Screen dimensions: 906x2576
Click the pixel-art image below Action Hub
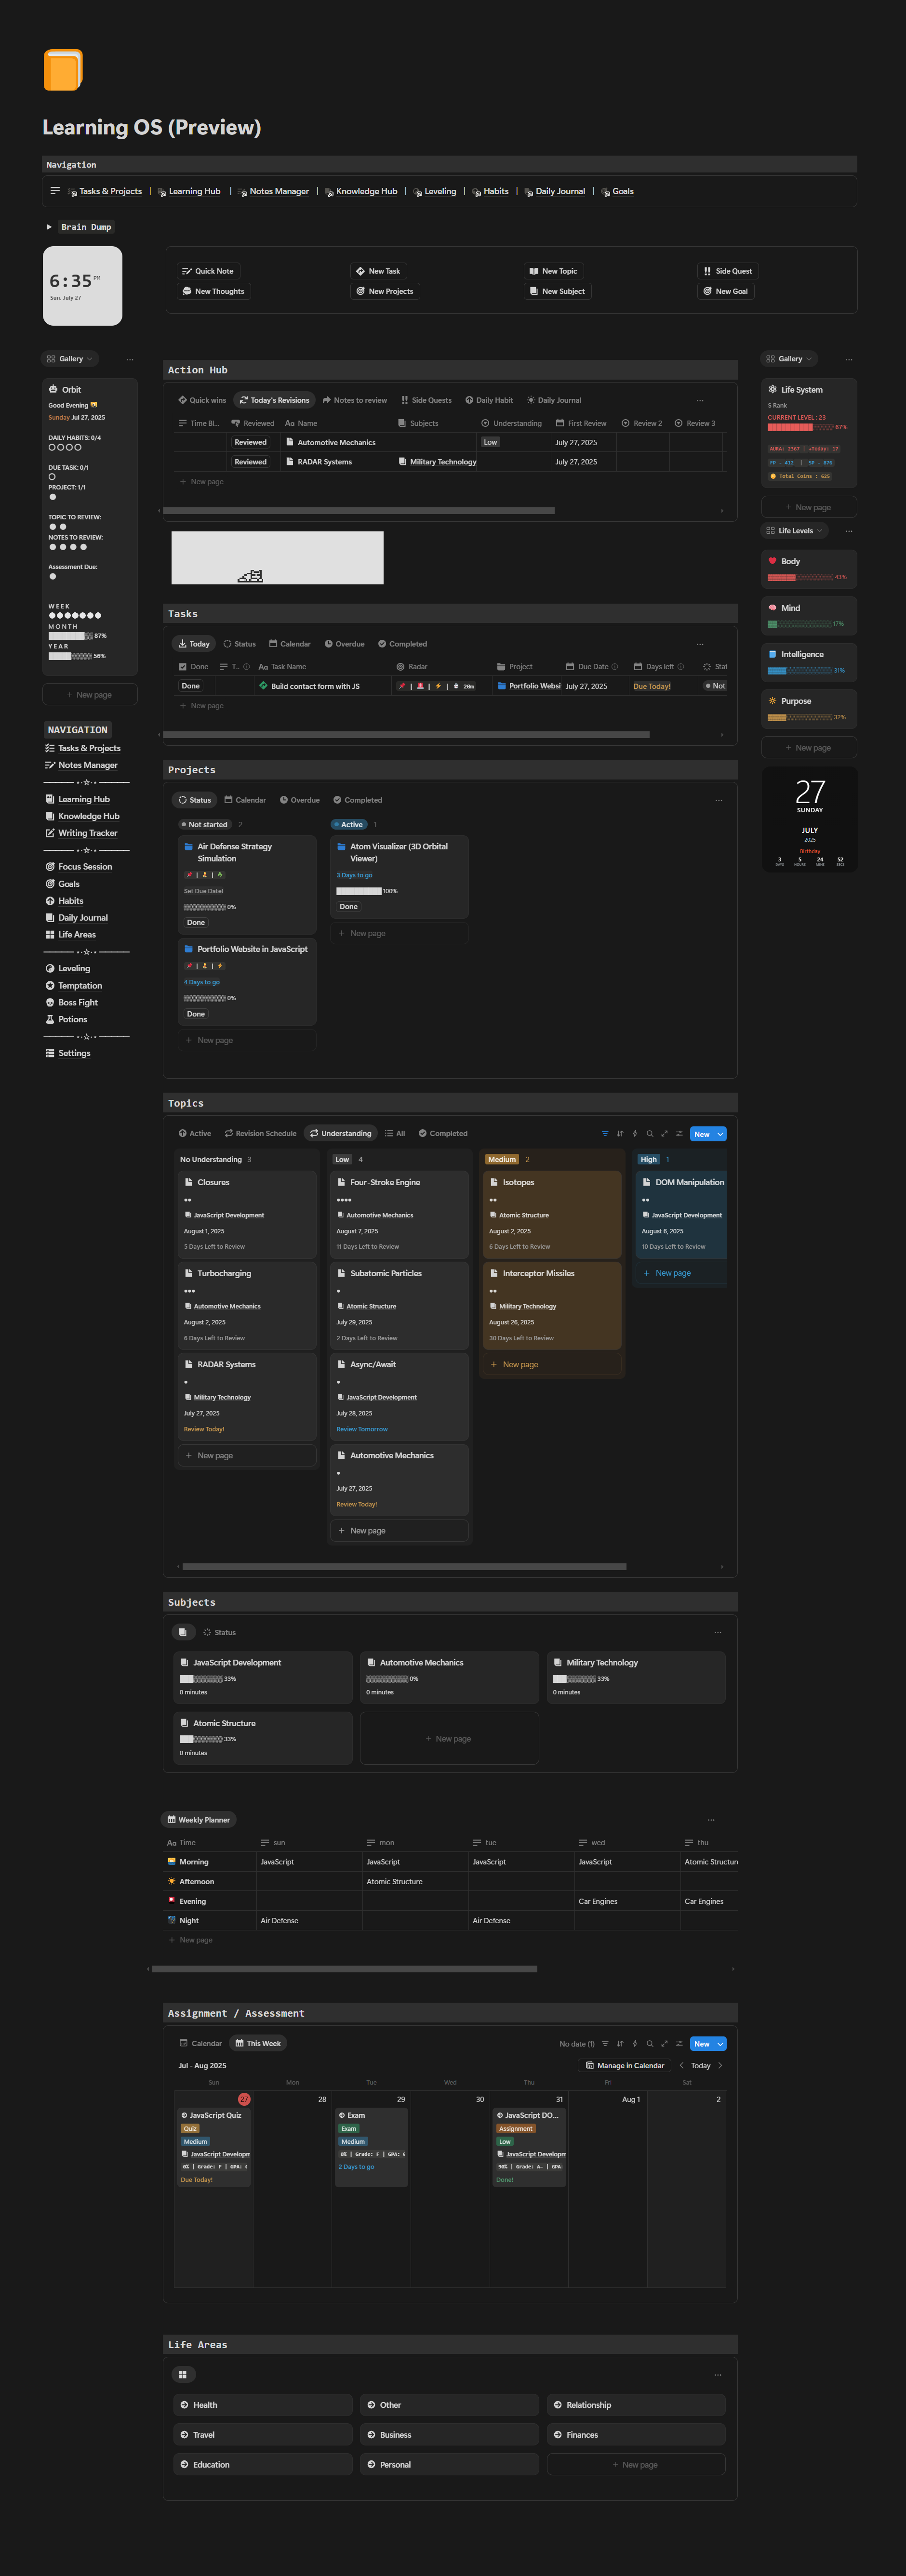[x=277, y=558]
